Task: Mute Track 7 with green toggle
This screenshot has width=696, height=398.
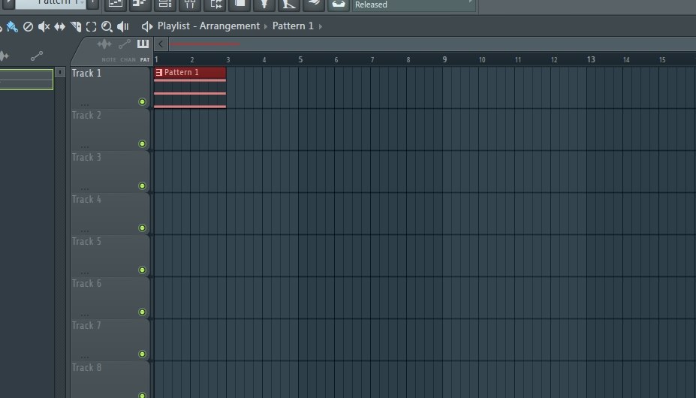Action: pos(142,354)
